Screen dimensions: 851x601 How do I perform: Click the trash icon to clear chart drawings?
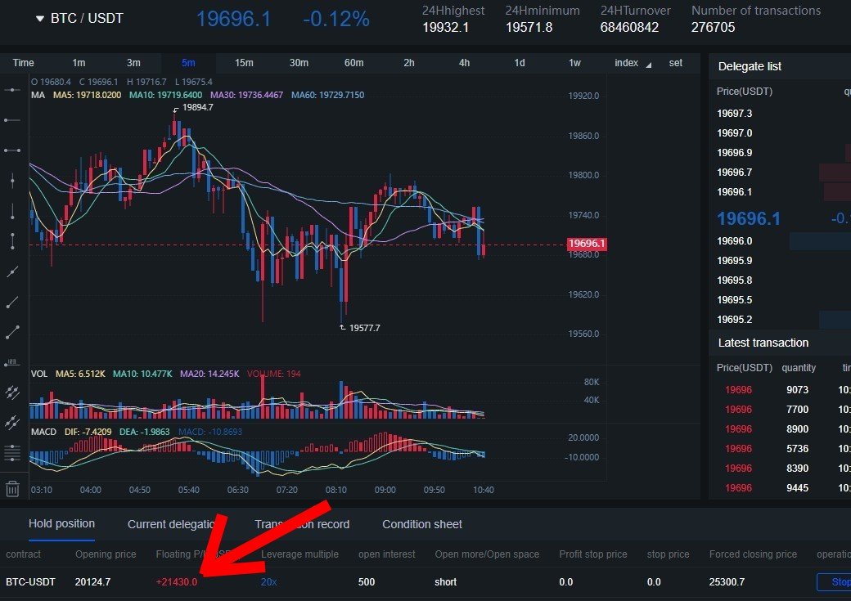coord(12,488)
